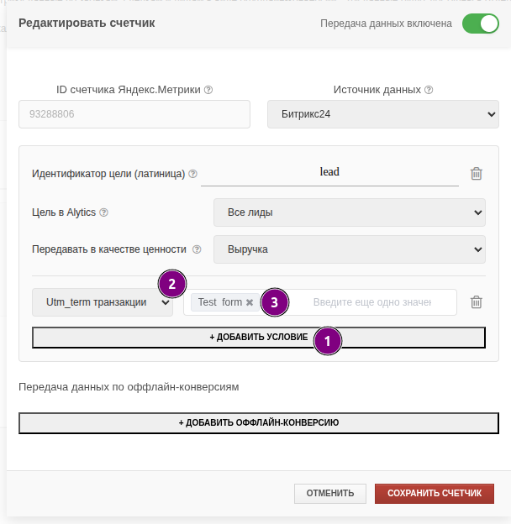Expand the Выручка value dropdown
This screenshot has height=524, width=511.
(349, 249)
